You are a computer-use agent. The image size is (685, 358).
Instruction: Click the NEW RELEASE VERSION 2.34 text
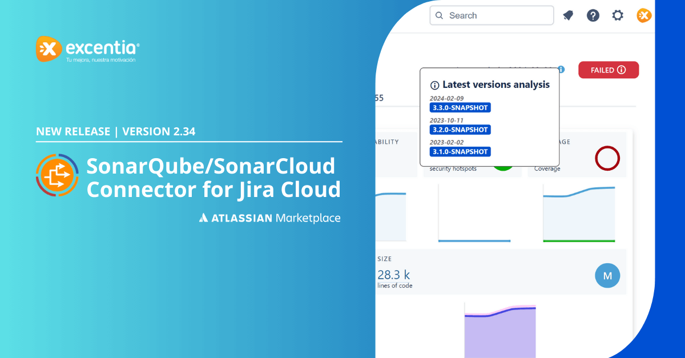(x=116, y=131)
